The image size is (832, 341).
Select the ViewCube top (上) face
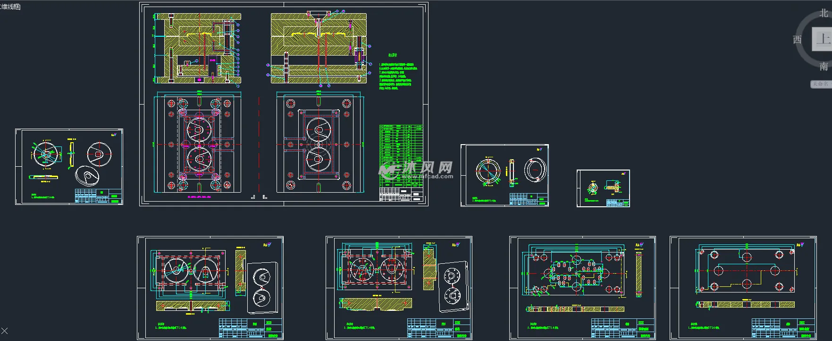823,39
